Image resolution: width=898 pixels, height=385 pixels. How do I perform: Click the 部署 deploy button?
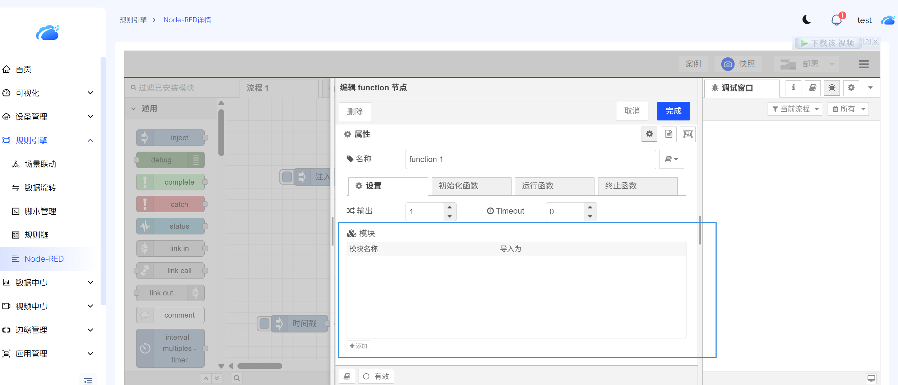[x=800, y=64]
